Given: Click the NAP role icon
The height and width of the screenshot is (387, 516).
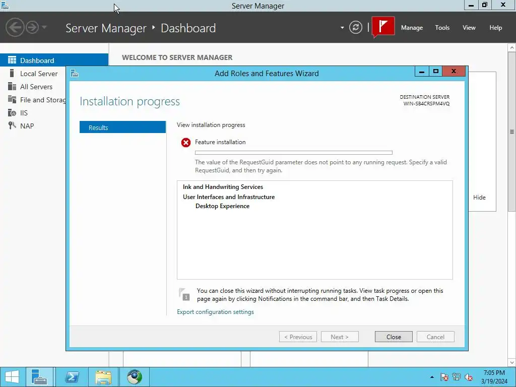Looking at the screenshot, I should point(12,125).
